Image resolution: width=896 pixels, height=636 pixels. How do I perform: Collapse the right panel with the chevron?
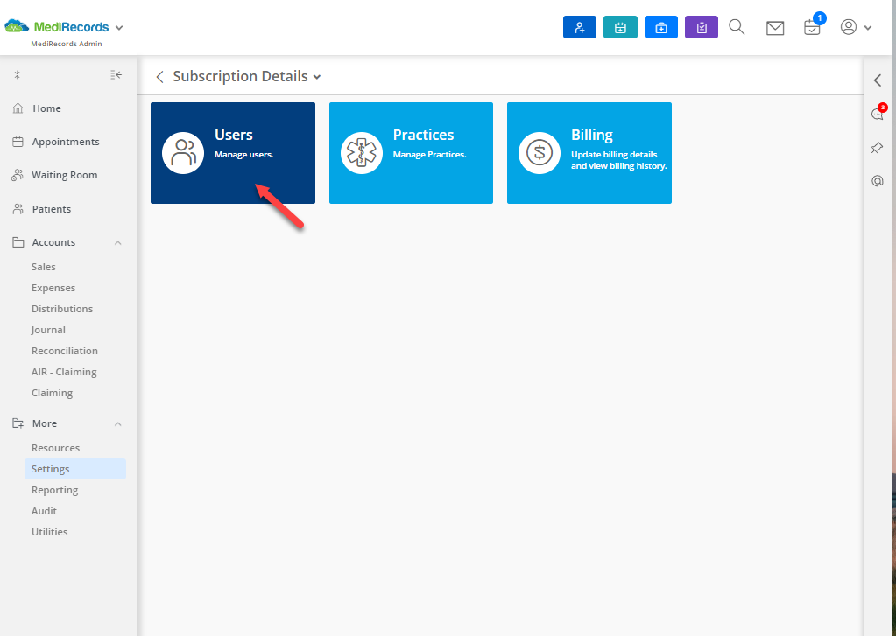(877, 80)
